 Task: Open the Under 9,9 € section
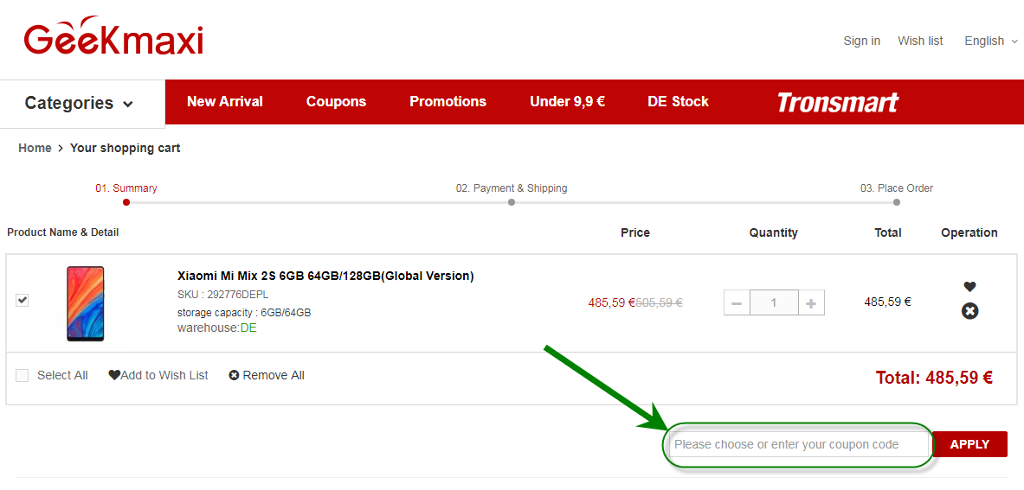[567, 102]
